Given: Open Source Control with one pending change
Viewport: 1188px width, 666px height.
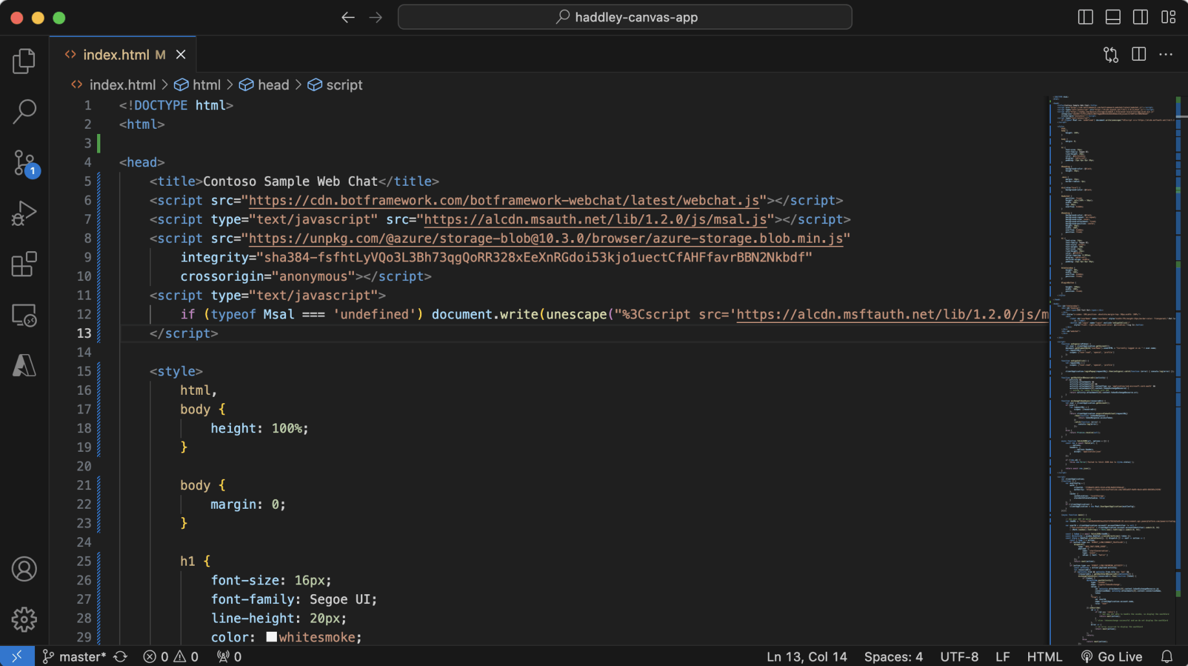Looking at the screenshot, I should tap(25, 162).
